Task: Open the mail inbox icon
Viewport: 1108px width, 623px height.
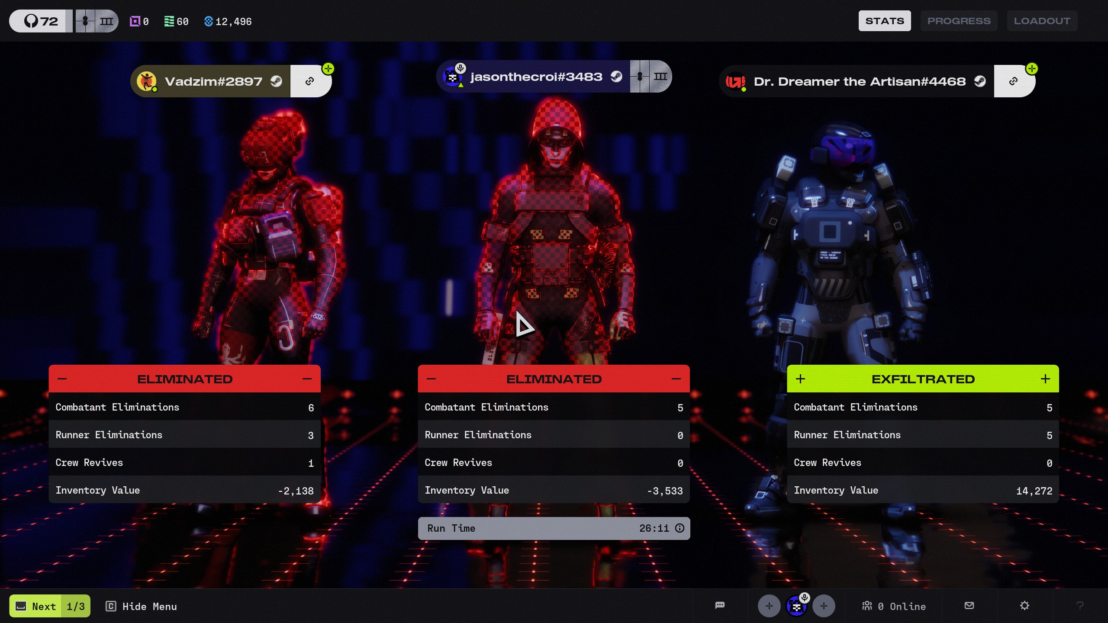Action: (969, 605)
